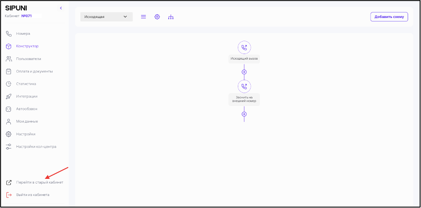Screen dimensions: 421x208
Task: Open the Интеграции menu item
Action: pos(27,96)
